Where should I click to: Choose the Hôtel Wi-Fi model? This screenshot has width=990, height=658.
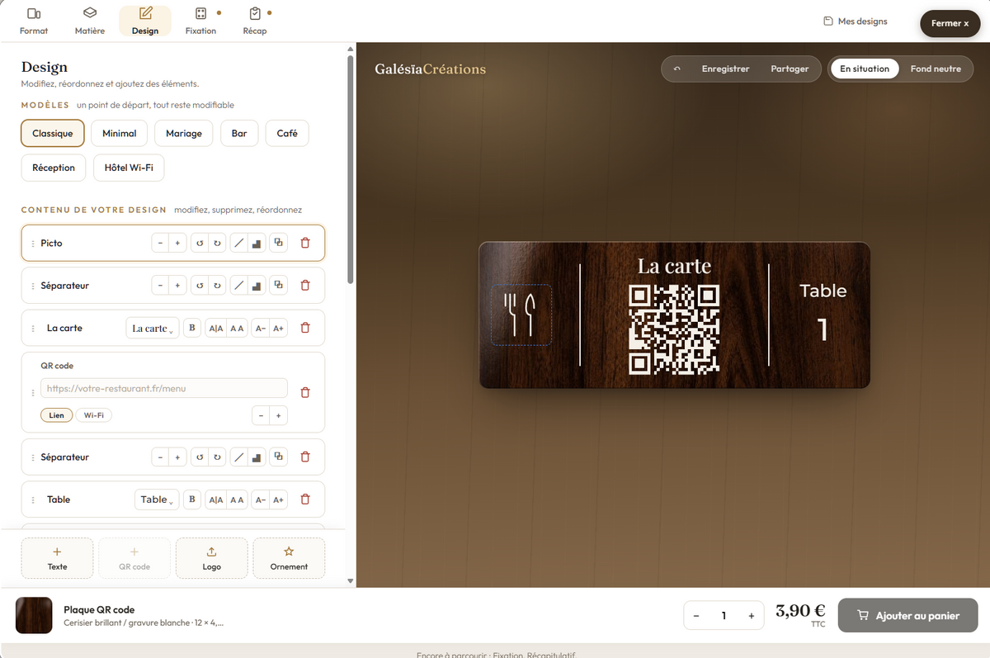[129, 168]
